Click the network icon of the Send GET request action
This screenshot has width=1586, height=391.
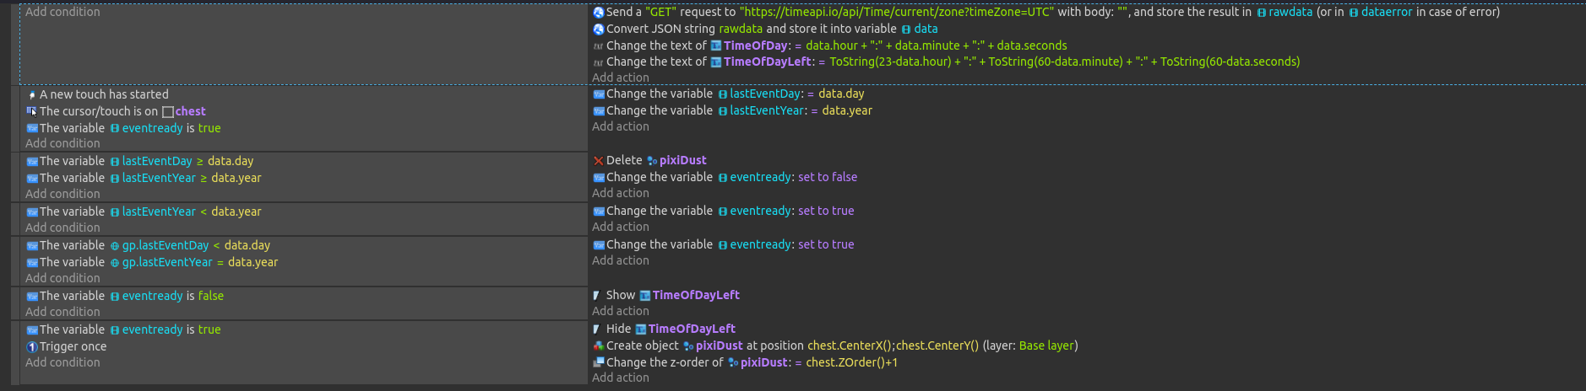tap(598, 12)
